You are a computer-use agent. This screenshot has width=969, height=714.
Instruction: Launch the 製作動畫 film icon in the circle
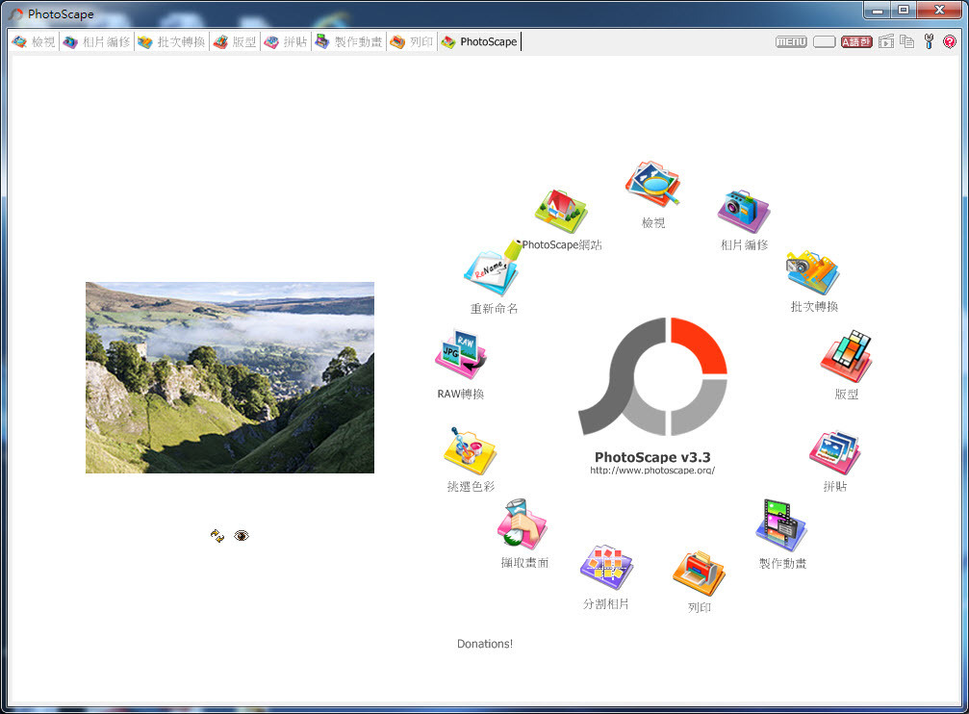click(x=781, y=524)
